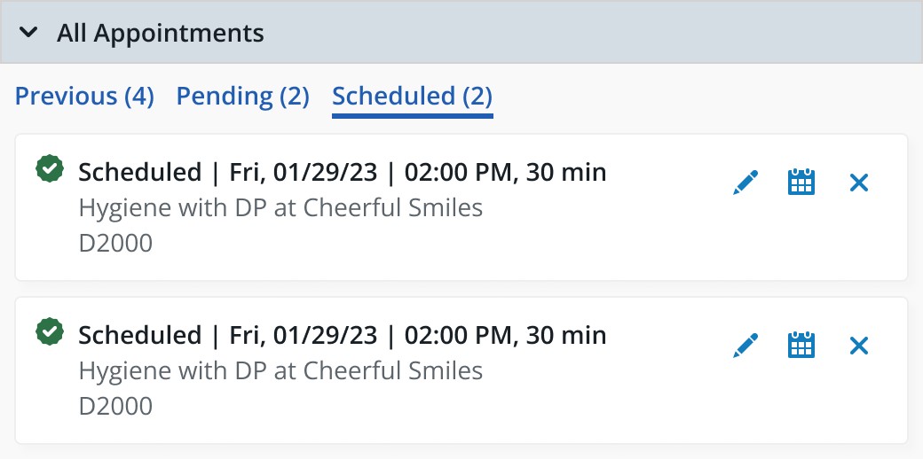
Task: Select D2000 code in top appointment
Action: [x=115, y=243]
